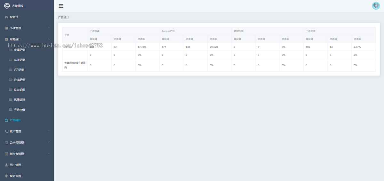Click the list icon beside 代理结算
384x181 pixels.
pyautogui.click(x=11, y=100)
